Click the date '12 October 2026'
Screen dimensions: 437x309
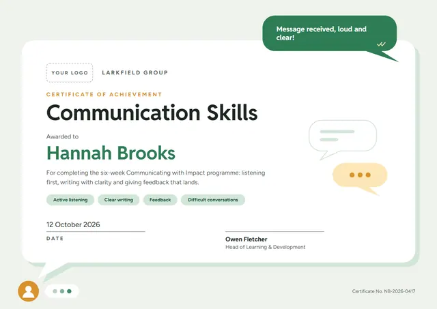pos(73,224)
